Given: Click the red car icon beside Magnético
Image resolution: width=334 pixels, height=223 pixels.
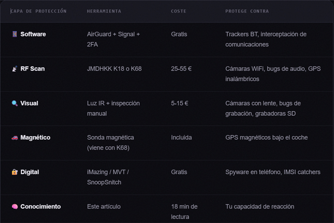Looking at the screenshot, I should (x=14, y=138).
